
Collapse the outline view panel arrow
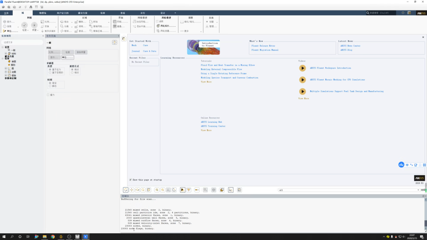[x=43, y=36]
